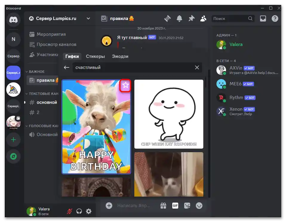Switch to Эмодзи tab
The image size is (286, 222).
pos(120,56)
